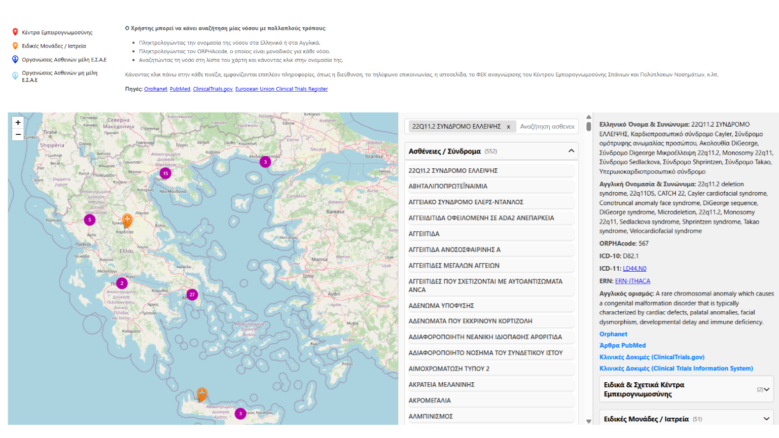Click the purple cluster marker numbered 15
This screenshot has width=779, height=438.
tap(165, 173)
